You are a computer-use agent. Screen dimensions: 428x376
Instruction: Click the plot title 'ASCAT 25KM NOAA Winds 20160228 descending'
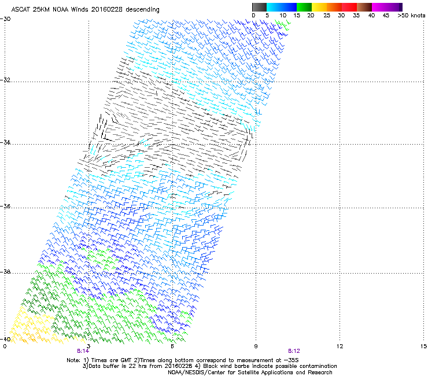coord(85,9)
